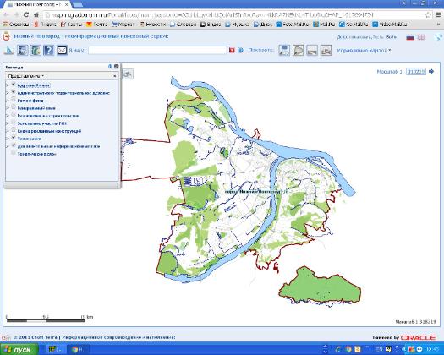The height and width of the screenshot is (355, 444).
Task: Expand the 'Жилой фонд' layer tree node
Action: pos(8,101)
